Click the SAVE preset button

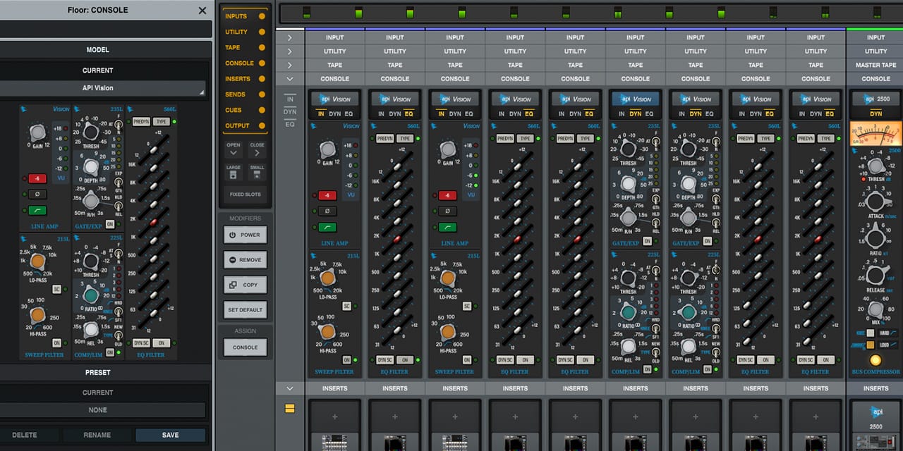pos(170,435)
